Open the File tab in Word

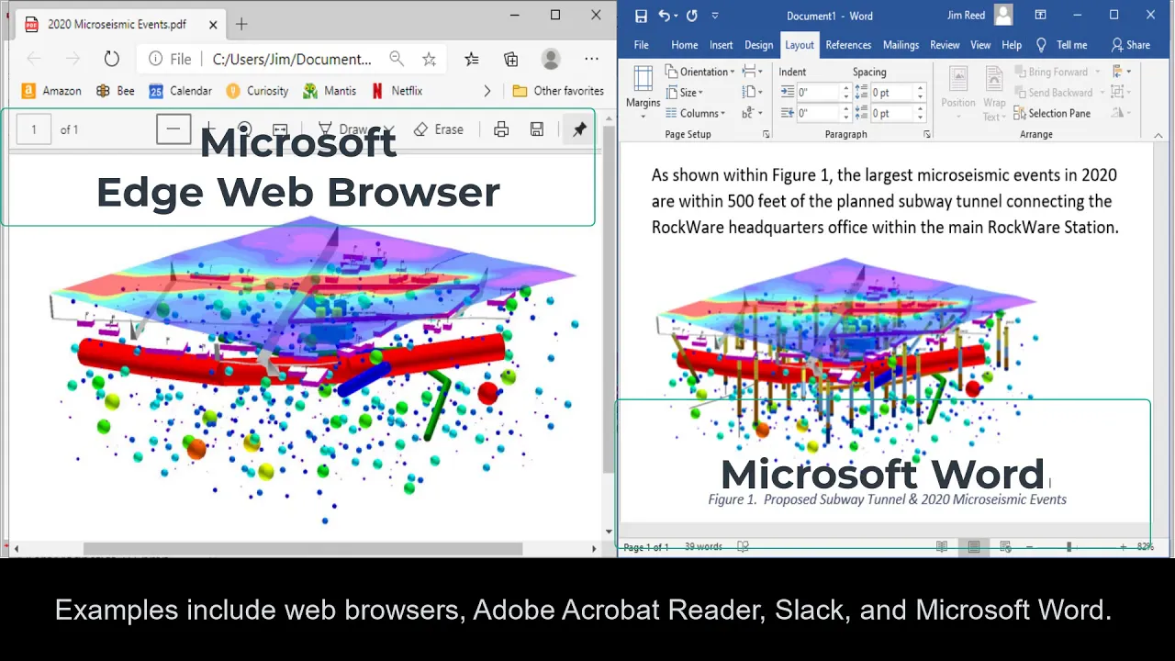[x=642, y=45]
